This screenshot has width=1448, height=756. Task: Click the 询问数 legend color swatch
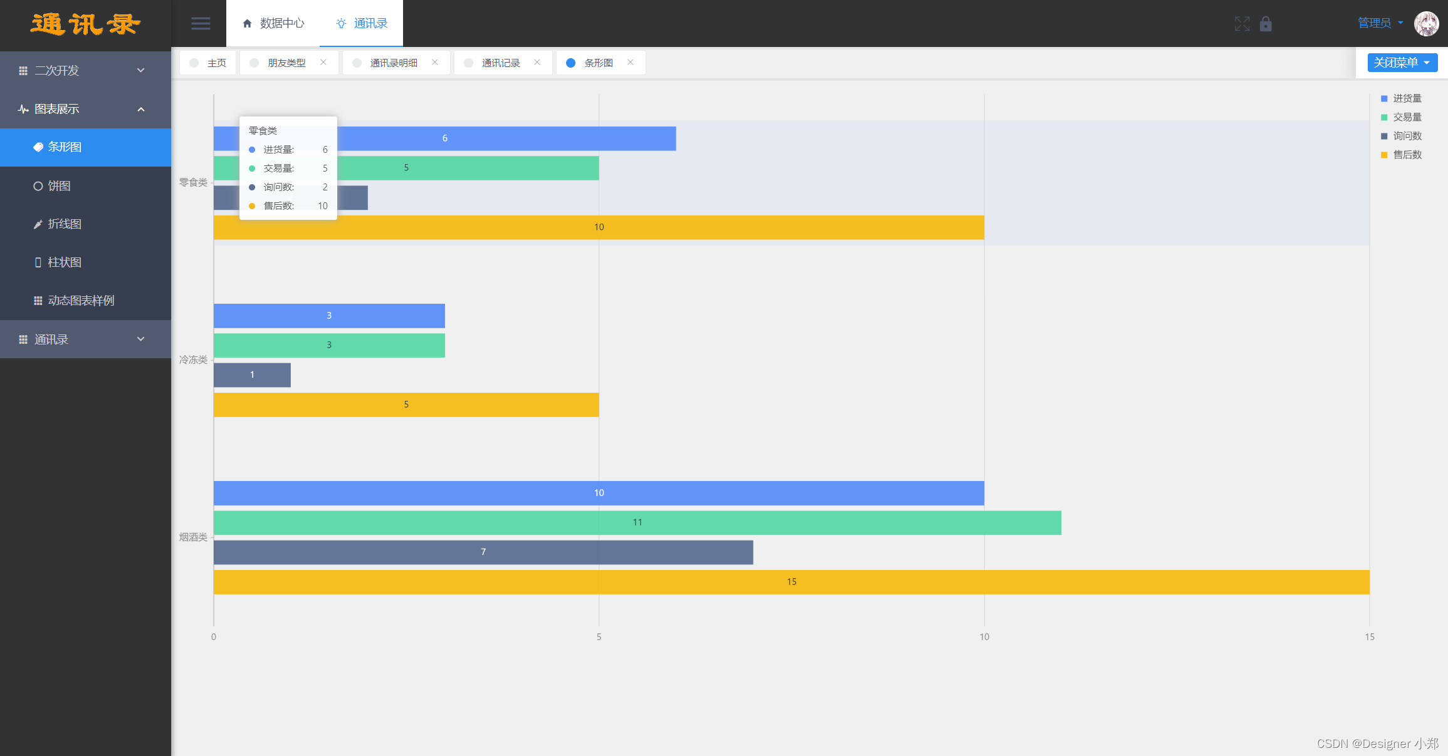1384,136
